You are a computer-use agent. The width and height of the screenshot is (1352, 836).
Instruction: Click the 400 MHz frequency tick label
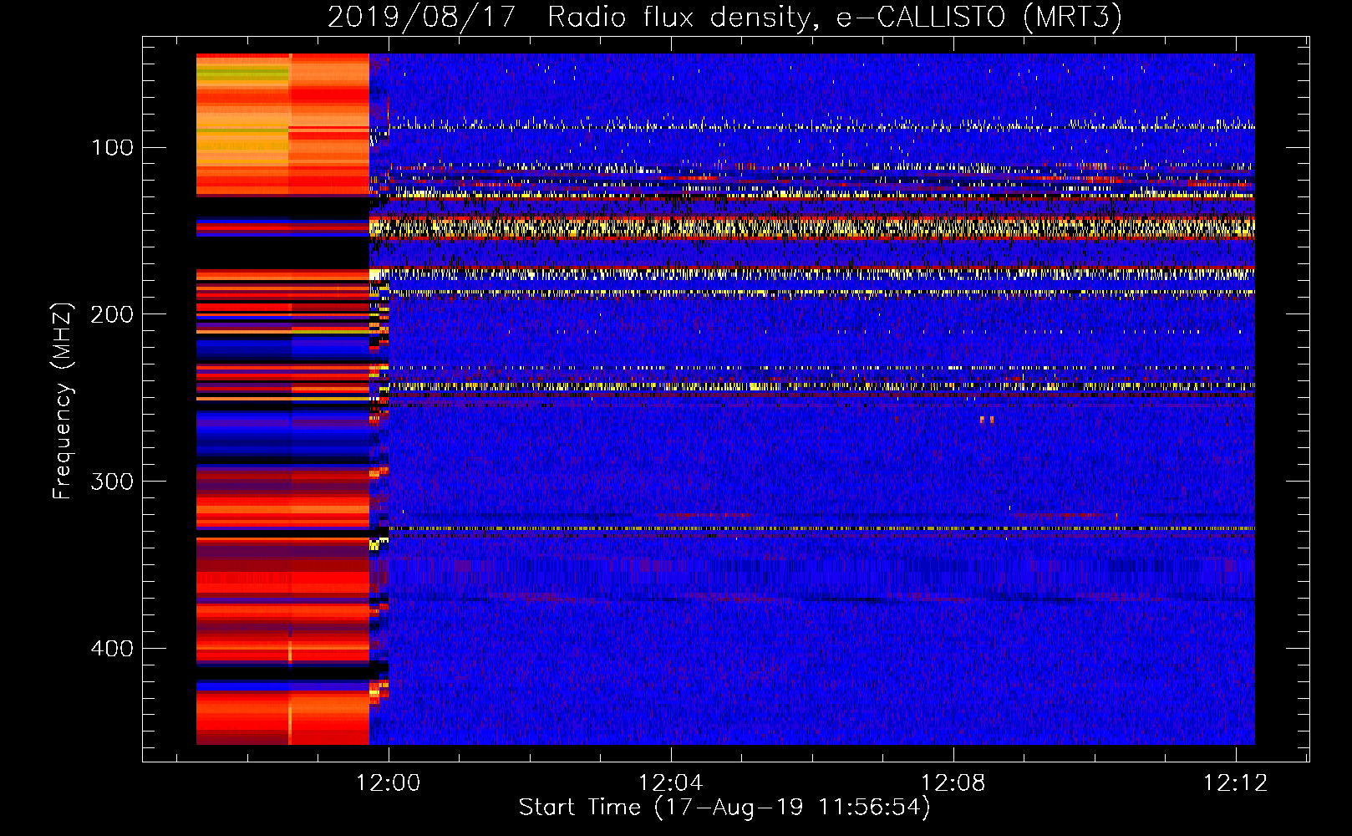click(112, 649)
